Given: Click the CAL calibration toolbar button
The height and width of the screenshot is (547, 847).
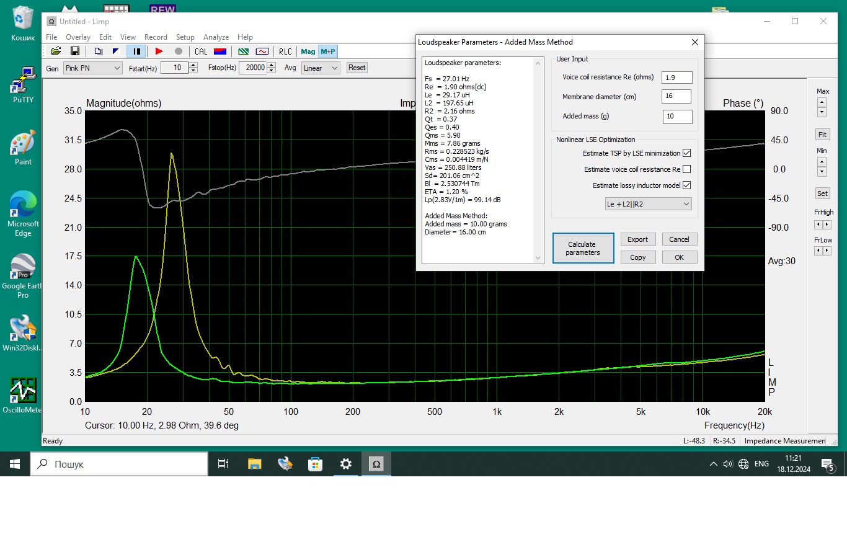Looking at the screenshot, I should [x=201, y=51].
